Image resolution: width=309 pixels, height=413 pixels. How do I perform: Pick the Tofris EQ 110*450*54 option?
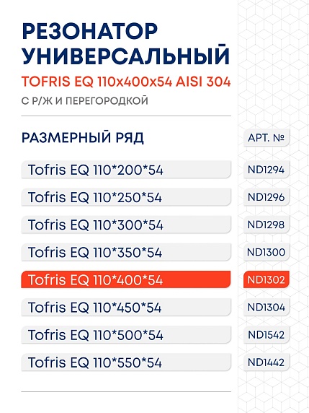point(126,307)
